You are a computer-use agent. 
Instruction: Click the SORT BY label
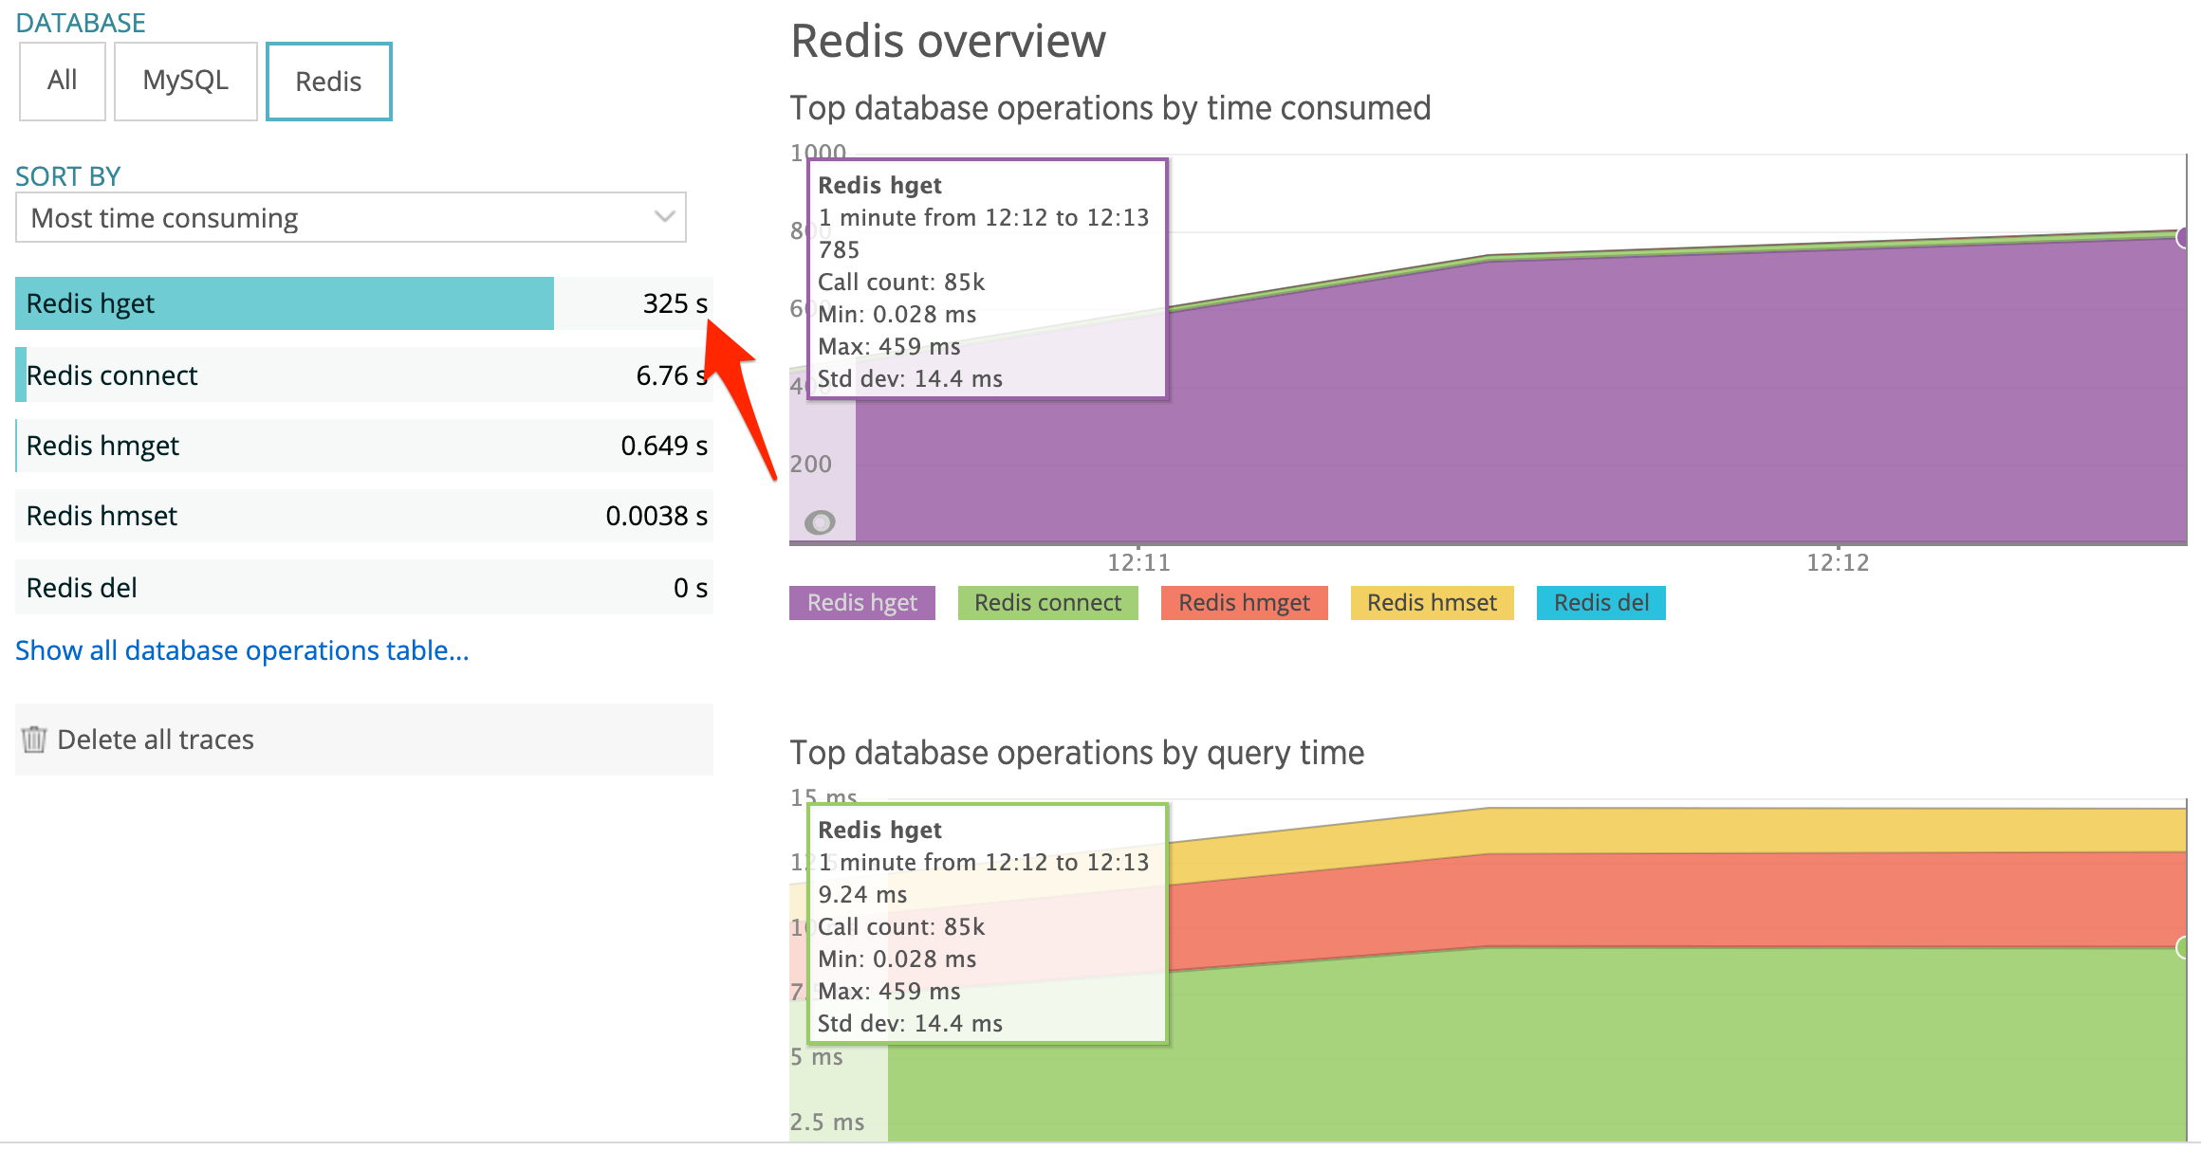point(68,176)
